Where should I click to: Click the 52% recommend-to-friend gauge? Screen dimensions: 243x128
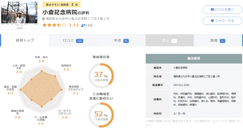pos(101,115)
